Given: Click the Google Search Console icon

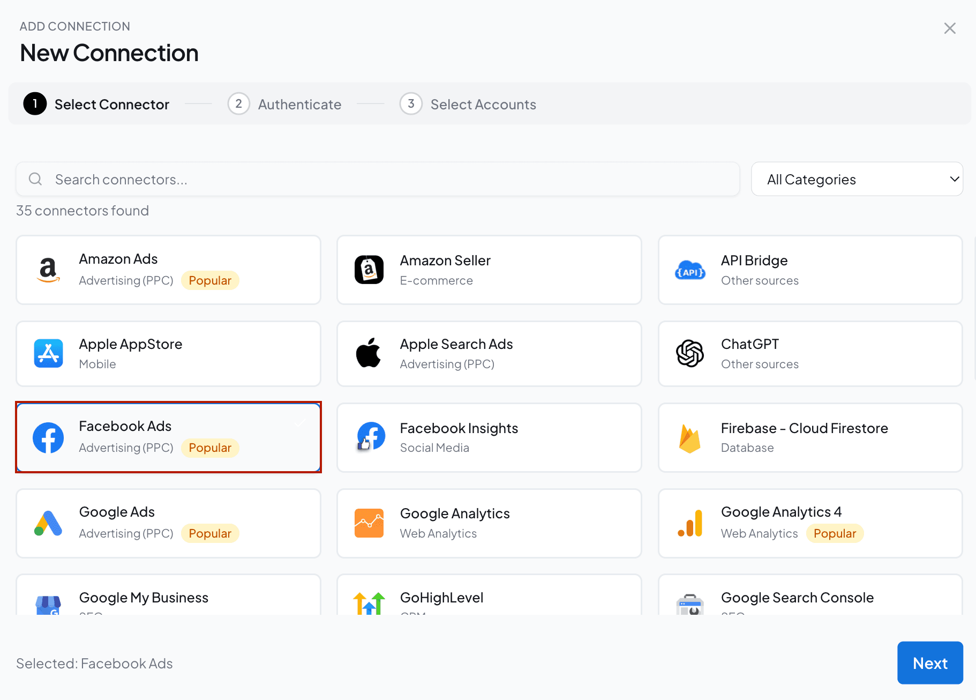Looking at the screenshot, I should 690,605.
